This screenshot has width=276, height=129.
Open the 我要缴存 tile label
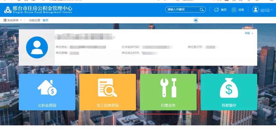pyautogui.click(x=229, y=105)
